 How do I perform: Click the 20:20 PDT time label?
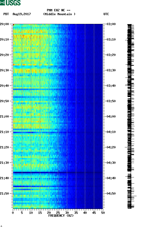[4, 55]
